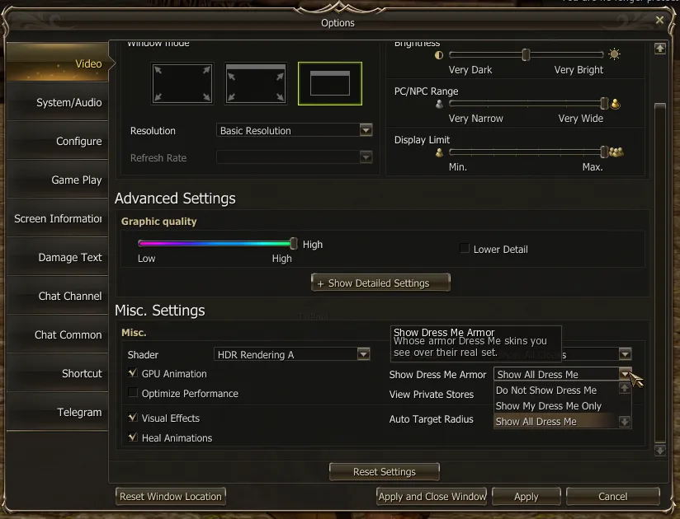Uncheck the Visual Effects checkbox
The width and height of the screenshot is (680, 519).
pyautogui.click(x=133, y=418)
